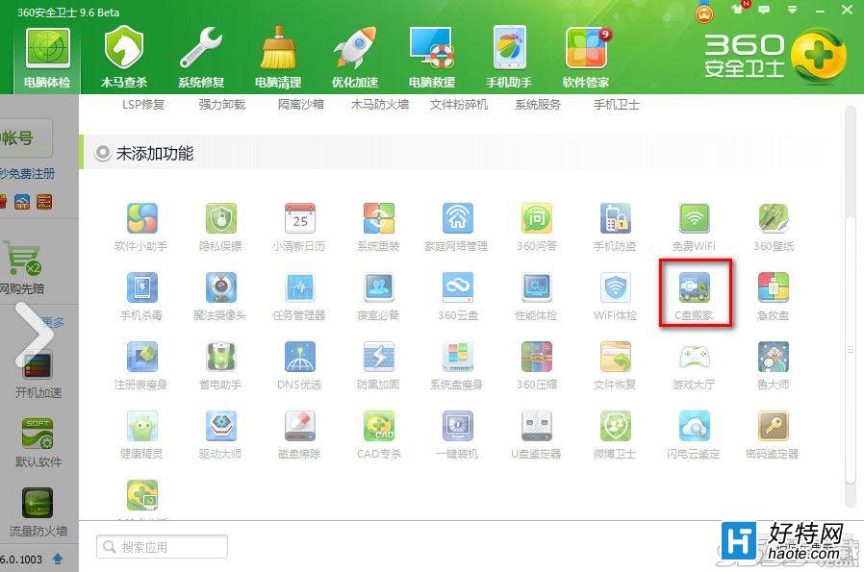Open 系统服务 tool

537,104
